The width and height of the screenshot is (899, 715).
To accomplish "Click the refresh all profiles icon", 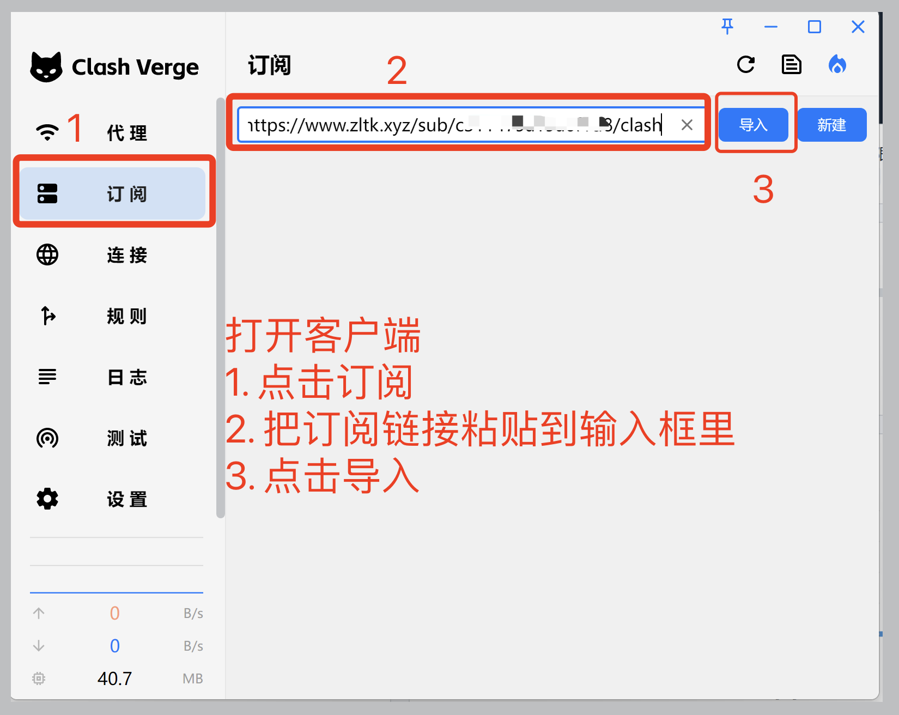I will pyautogui.click(x=746, y=64).
